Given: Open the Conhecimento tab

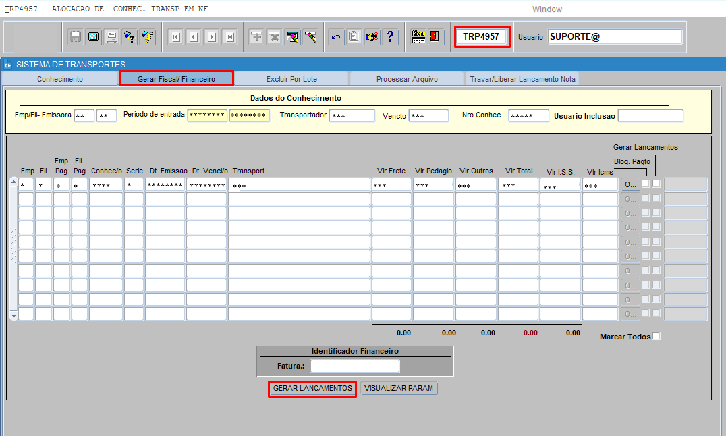Looking at the screenshot, I should click(60, 79).
